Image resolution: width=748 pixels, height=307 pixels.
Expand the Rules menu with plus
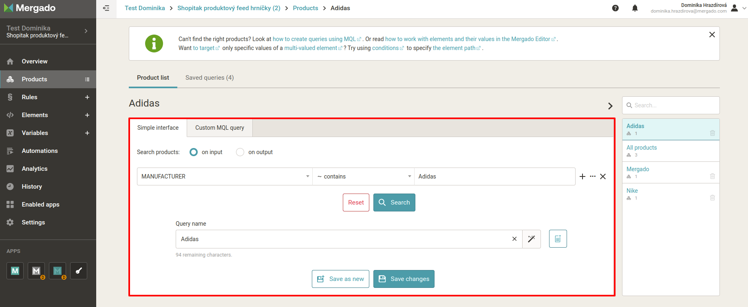coord(87,97)
